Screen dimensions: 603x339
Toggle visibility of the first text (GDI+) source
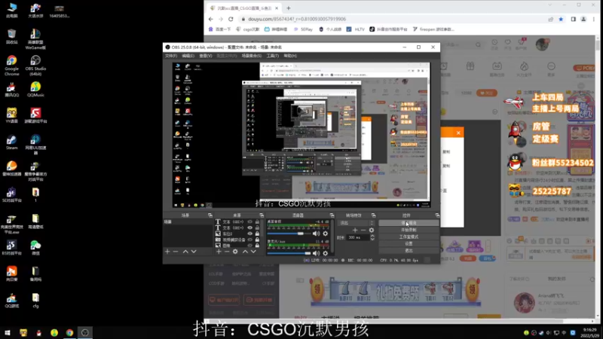(250, 221)
